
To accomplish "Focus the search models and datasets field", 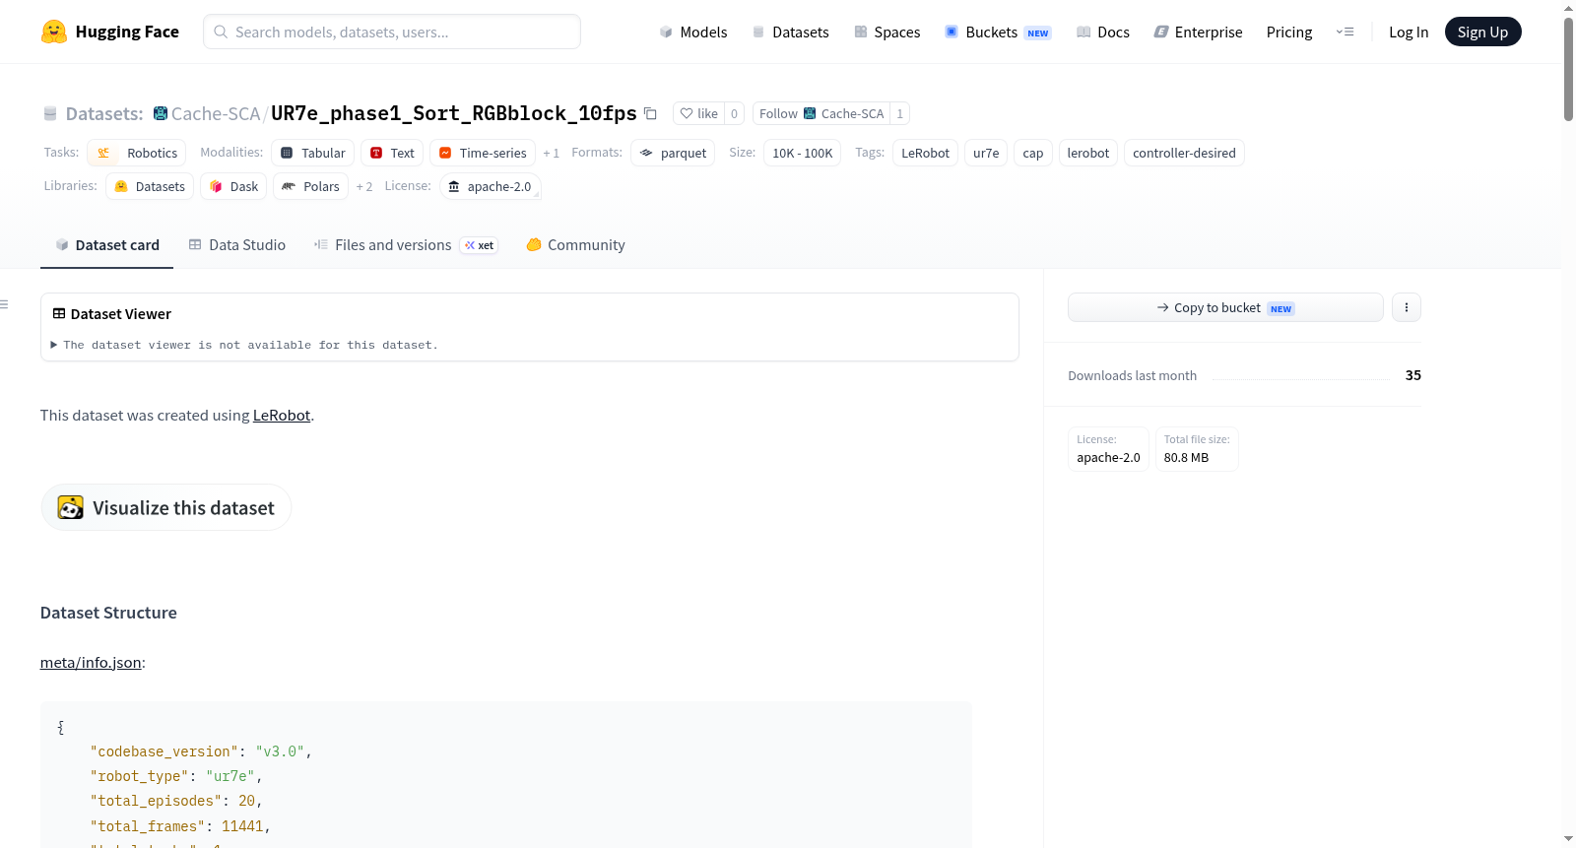I will coord(392,32).
